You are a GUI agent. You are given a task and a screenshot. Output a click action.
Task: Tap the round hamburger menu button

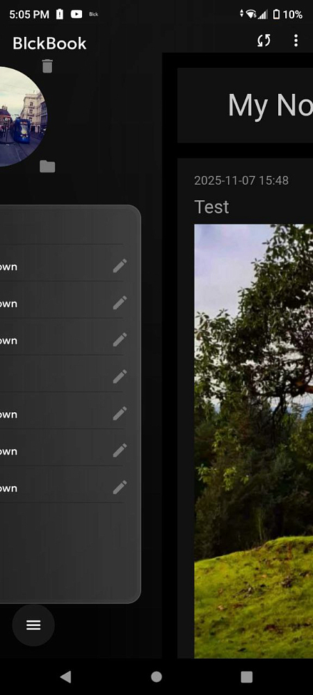(x=33, y=625)
